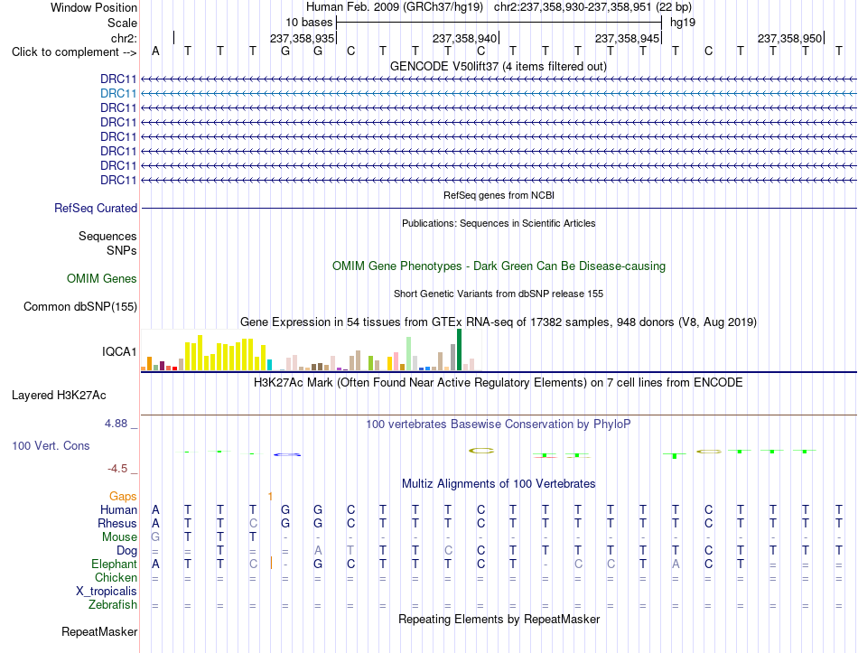Click the 4.88 PhyloP upper limit value
Screen dimensions: 858x653
pos(116,423)
